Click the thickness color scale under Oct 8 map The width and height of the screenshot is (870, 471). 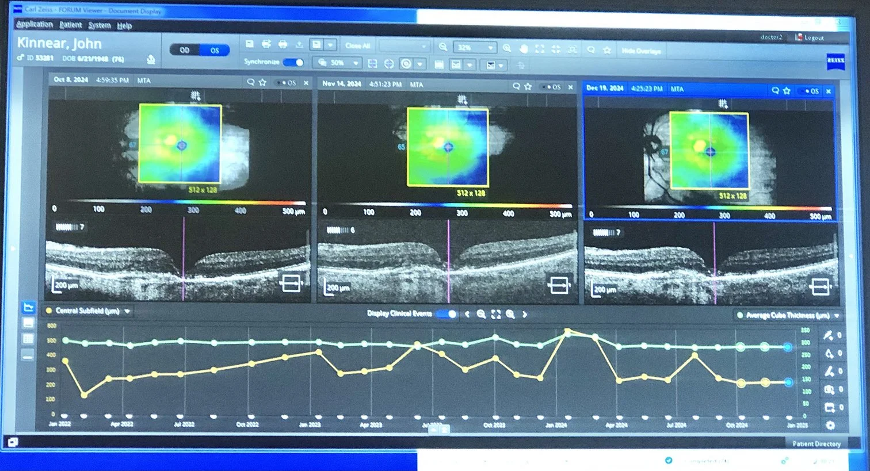[180, 202]
